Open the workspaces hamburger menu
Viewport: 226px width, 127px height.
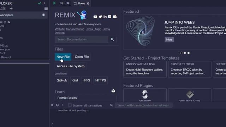click(46, 8)
